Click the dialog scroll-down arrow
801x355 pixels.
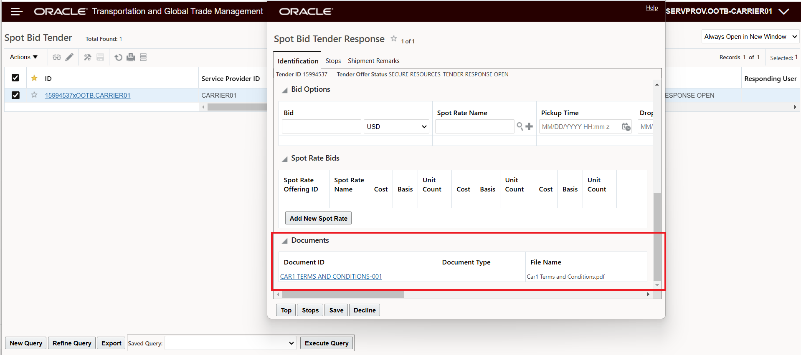[657, 285]
